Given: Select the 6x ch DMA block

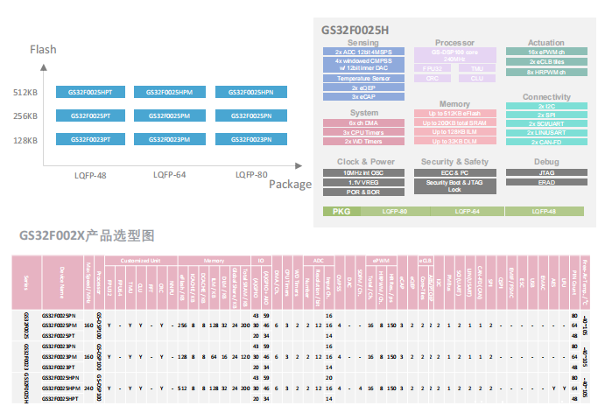Looking at the screenshot, I should (363, 122).
